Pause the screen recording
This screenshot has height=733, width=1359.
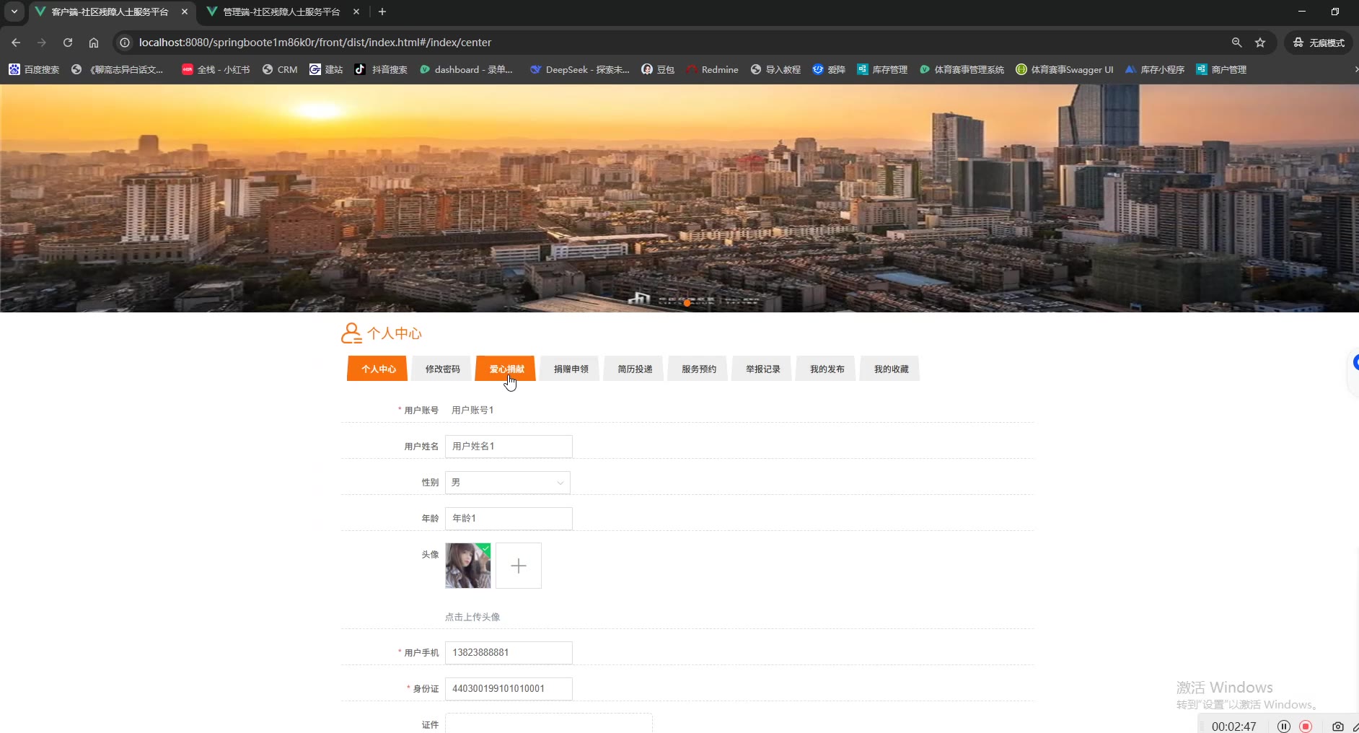pyautogui.click(x=1284, y=726)
